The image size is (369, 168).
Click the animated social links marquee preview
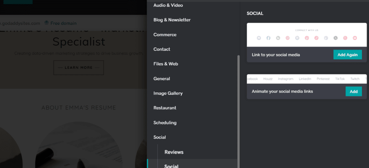[x=307, y=79]
